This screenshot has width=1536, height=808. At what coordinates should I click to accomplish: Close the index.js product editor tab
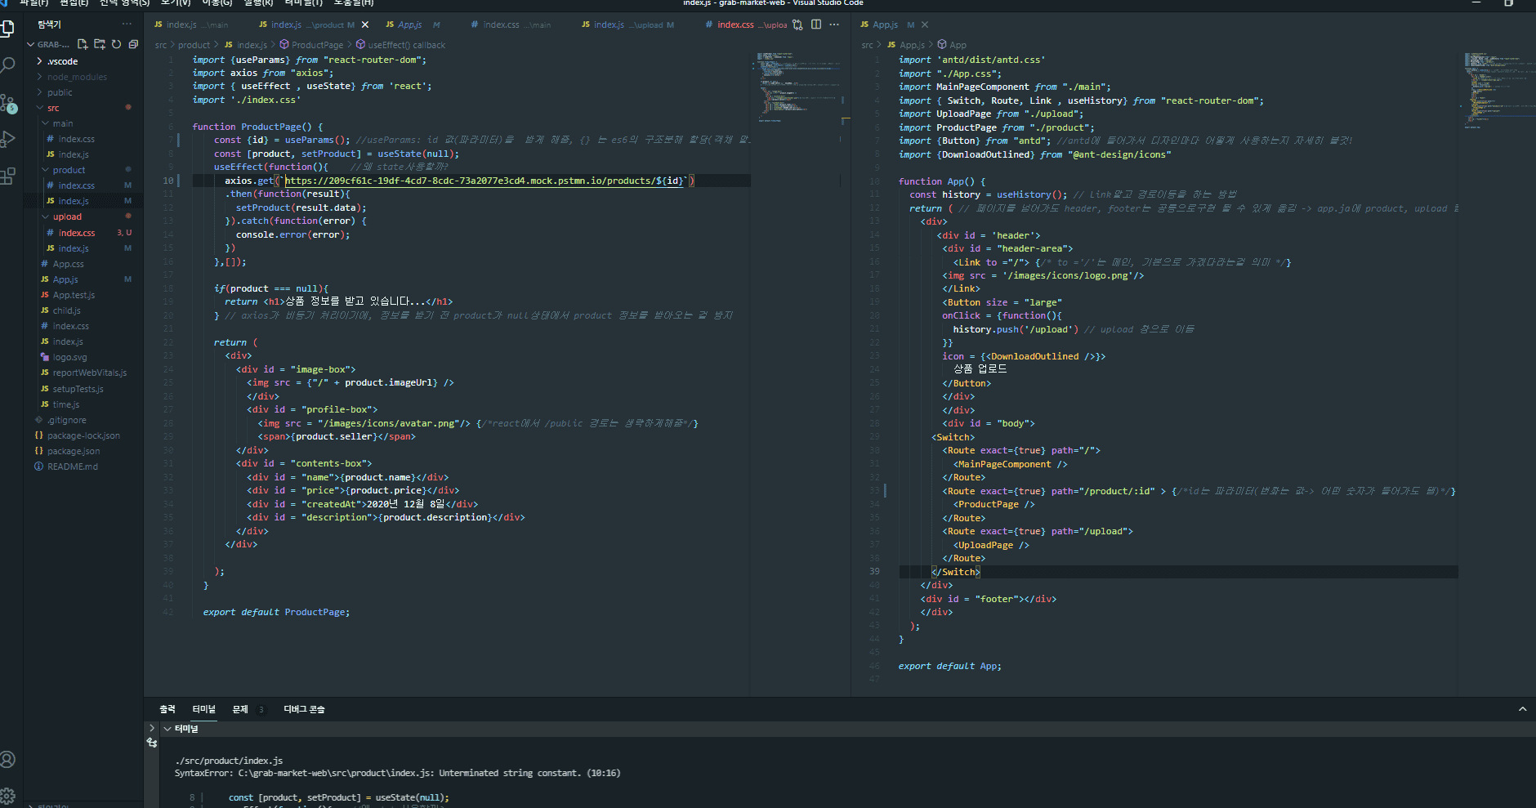click(x=365, y=25)
